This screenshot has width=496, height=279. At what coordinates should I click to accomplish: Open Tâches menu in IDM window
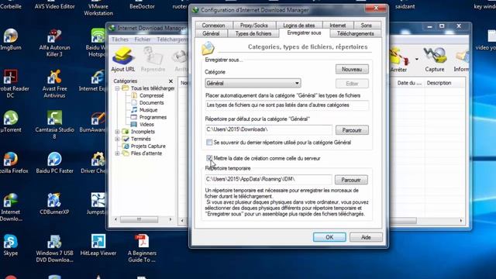tap(120, 40)
